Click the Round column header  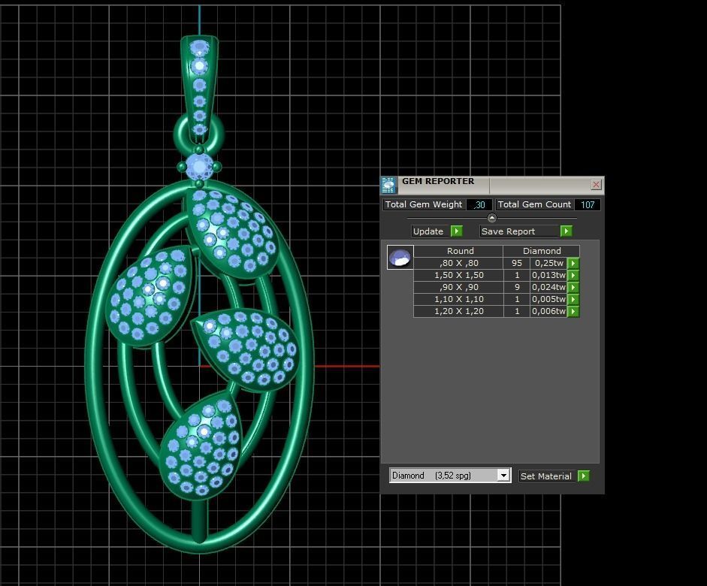click(x=460, y=251)
